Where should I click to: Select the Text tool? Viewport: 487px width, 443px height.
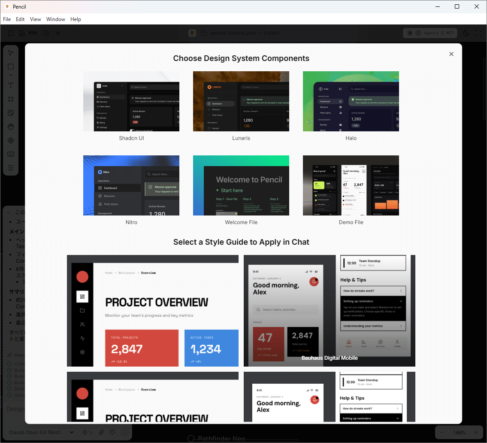11,85
